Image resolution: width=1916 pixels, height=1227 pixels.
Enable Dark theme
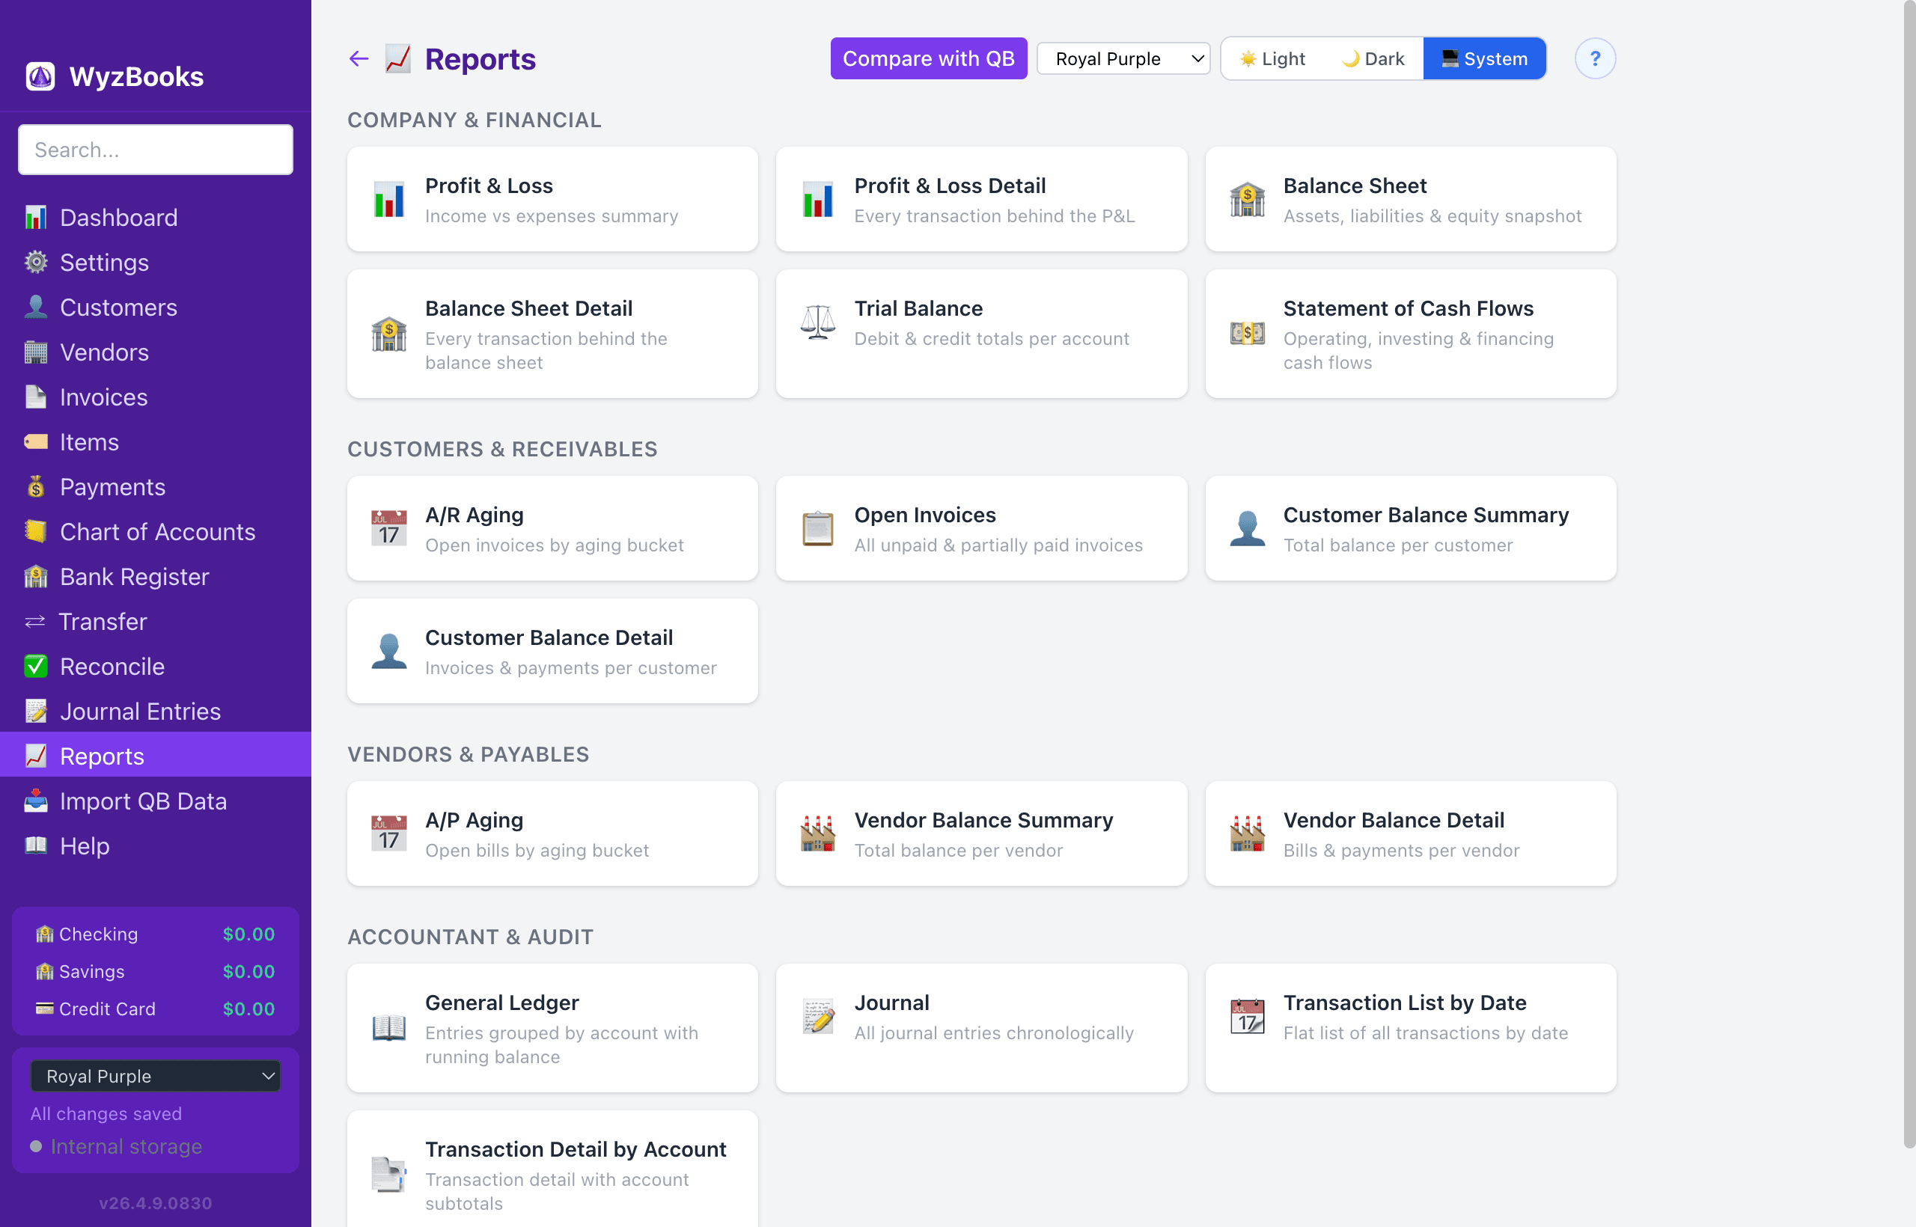pos(1373,58)
